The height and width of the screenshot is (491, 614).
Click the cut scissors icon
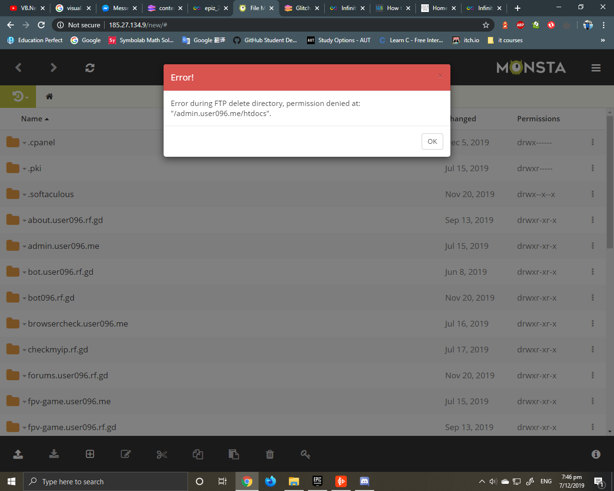162,454
